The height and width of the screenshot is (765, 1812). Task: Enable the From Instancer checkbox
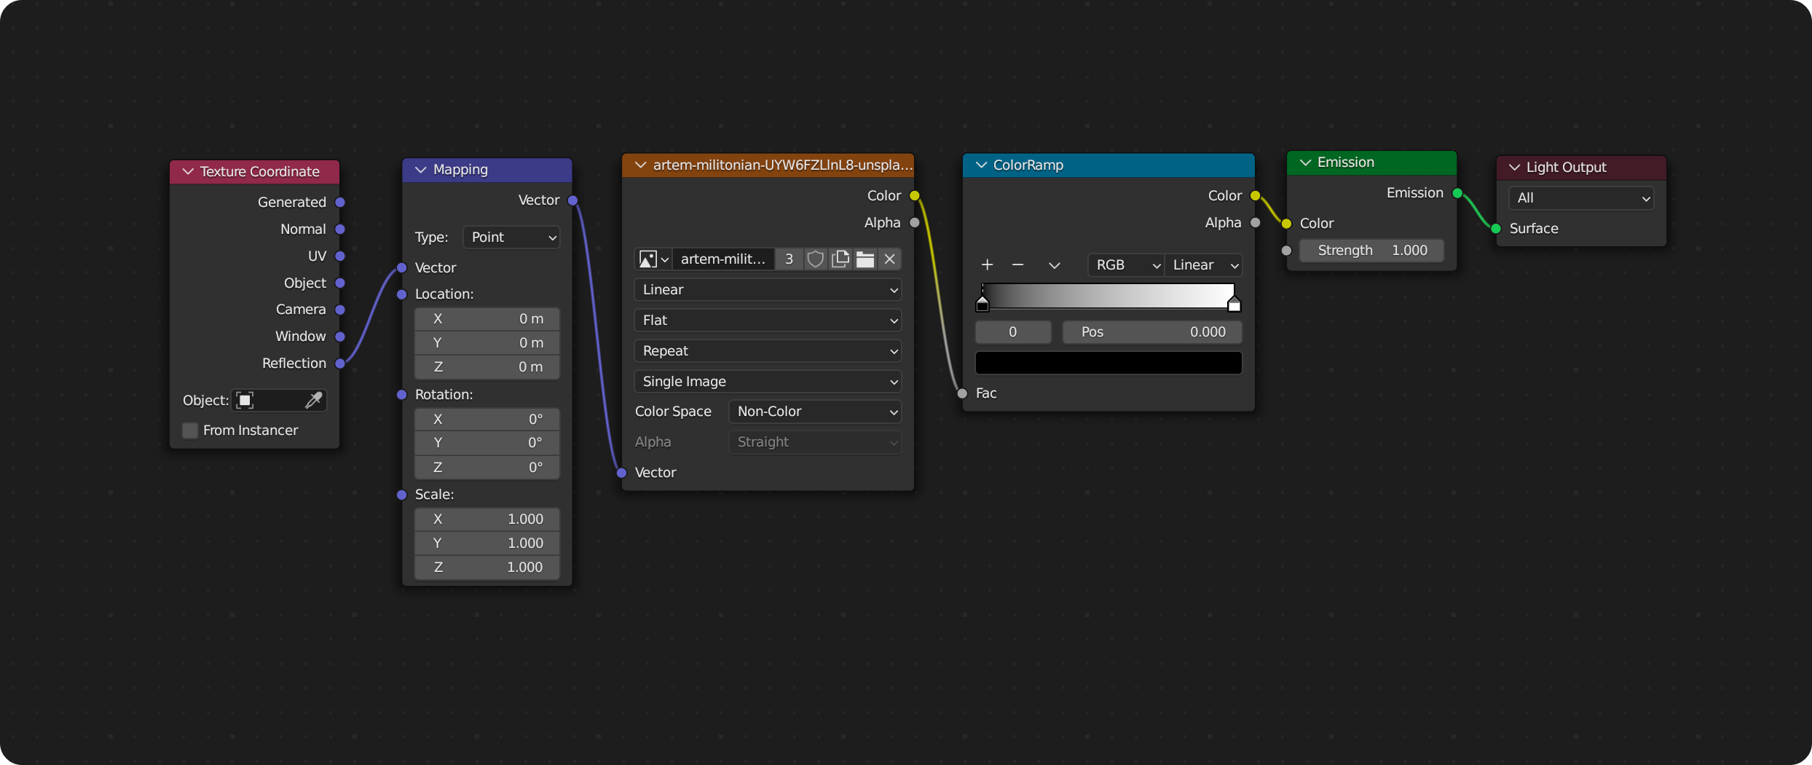tap(189, 430)
